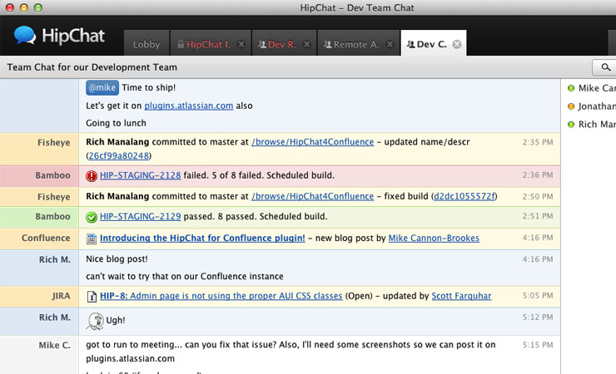Open the search magnifier button
The image size is (616, 374).
(x=603, y=67)
